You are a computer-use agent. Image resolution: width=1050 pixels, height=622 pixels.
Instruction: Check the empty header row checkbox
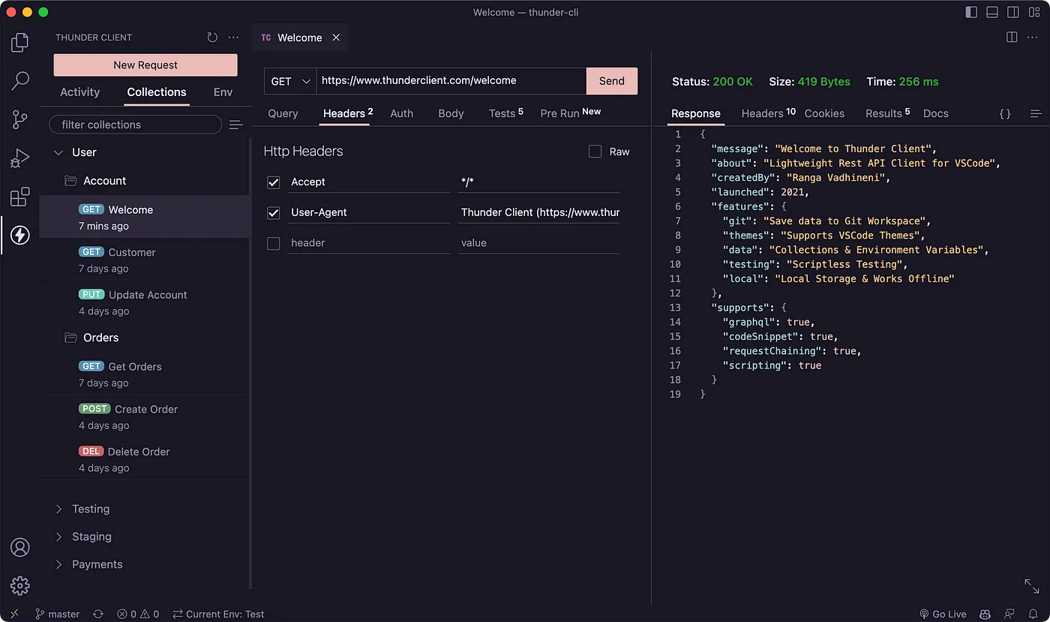(x=274, y=243)
